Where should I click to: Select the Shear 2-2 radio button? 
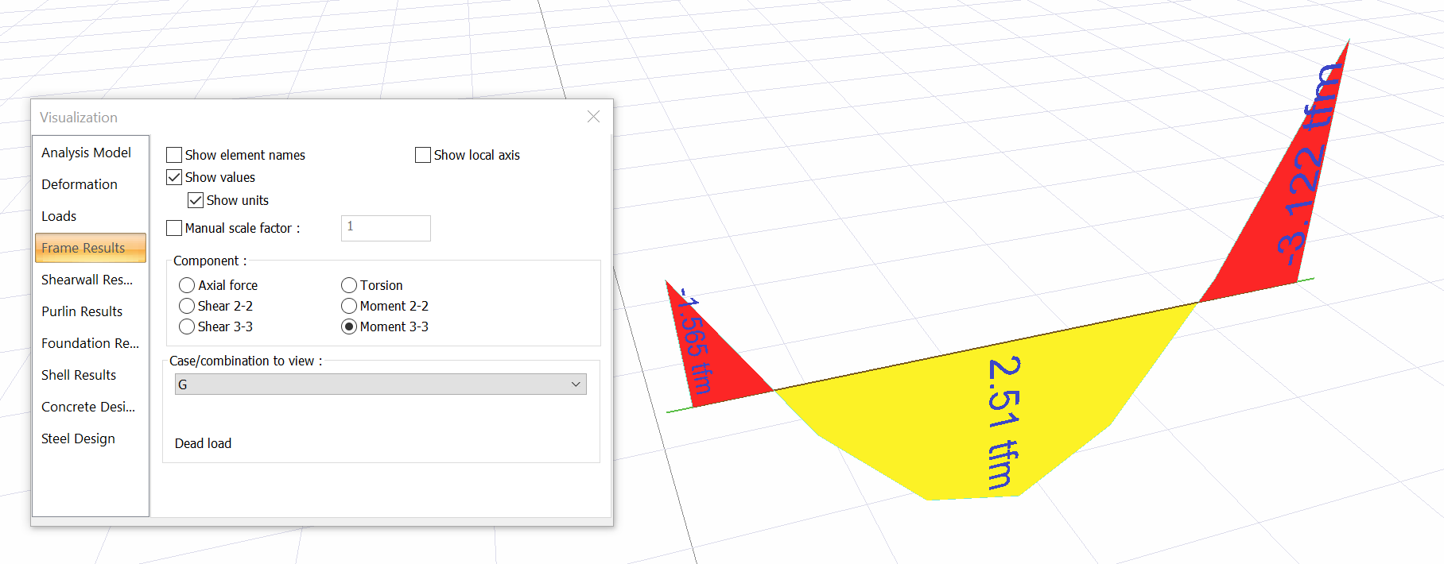[x=187, y=306]
